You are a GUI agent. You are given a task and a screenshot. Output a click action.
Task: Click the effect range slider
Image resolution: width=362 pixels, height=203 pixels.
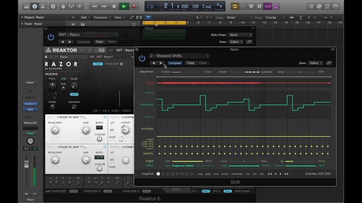(244, 166)
